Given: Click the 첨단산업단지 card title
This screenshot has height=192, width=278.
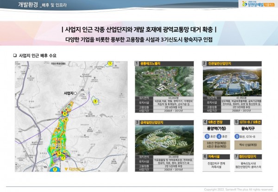Looking at the screenshot, I should [250, 157].
